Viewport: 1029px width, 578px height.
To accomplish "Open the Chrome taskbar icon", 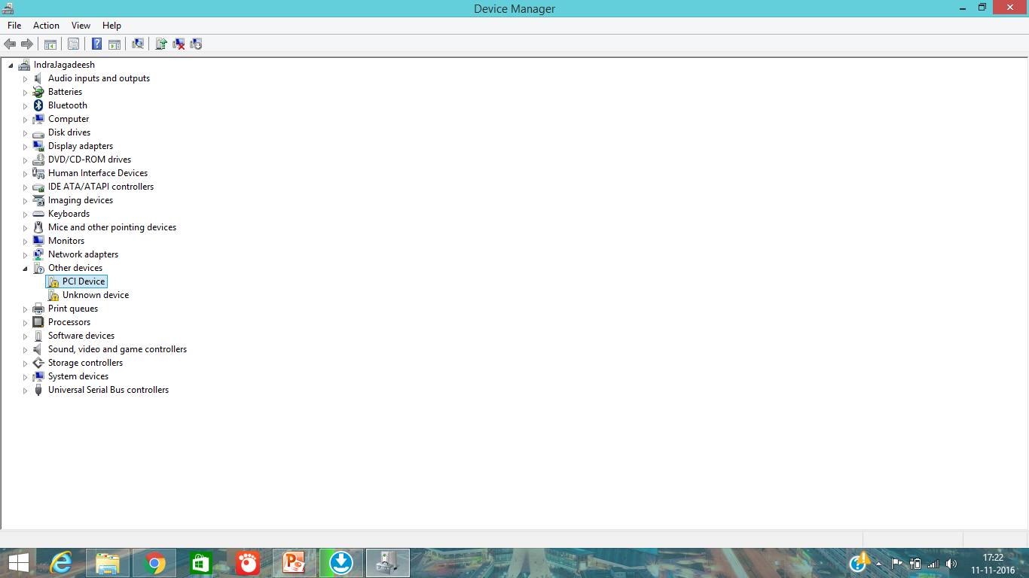I will (x=154, y=562).
